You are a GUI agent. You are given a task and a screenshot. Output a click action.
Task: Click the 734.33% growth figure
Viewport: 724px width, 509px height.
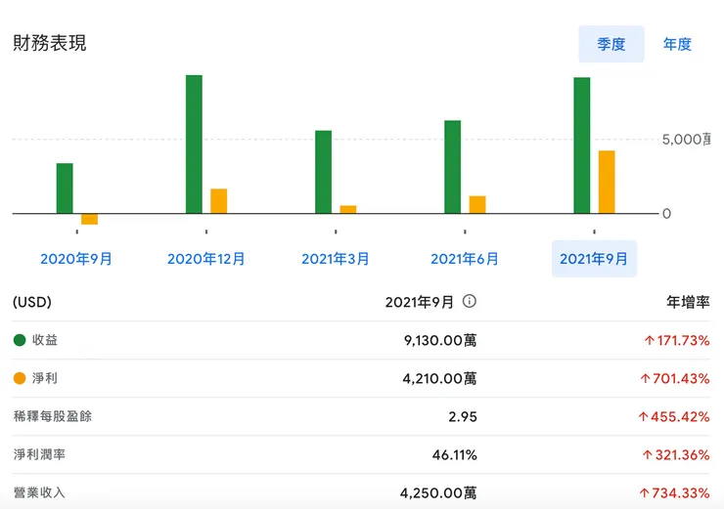click(675, 492)
